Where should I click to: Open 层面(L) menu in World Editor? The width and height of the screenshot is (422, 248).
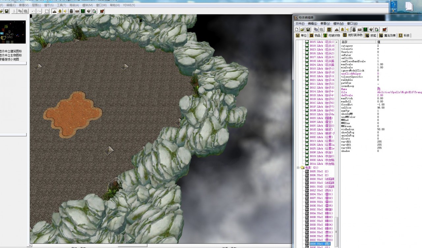pos(36,5)
